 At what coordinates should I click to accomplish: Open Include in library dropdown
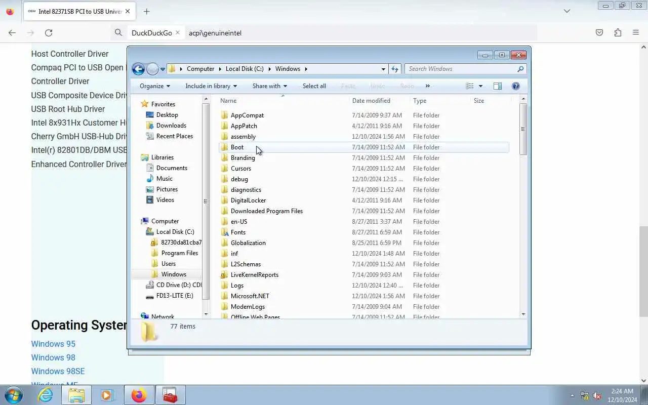coord(211,86)
